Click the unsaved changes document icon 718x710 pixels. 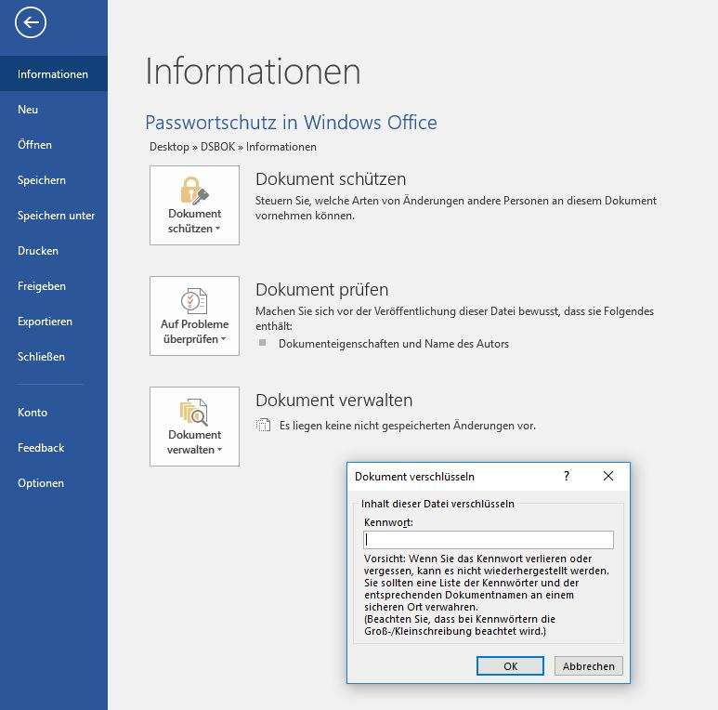coord(263,425)
